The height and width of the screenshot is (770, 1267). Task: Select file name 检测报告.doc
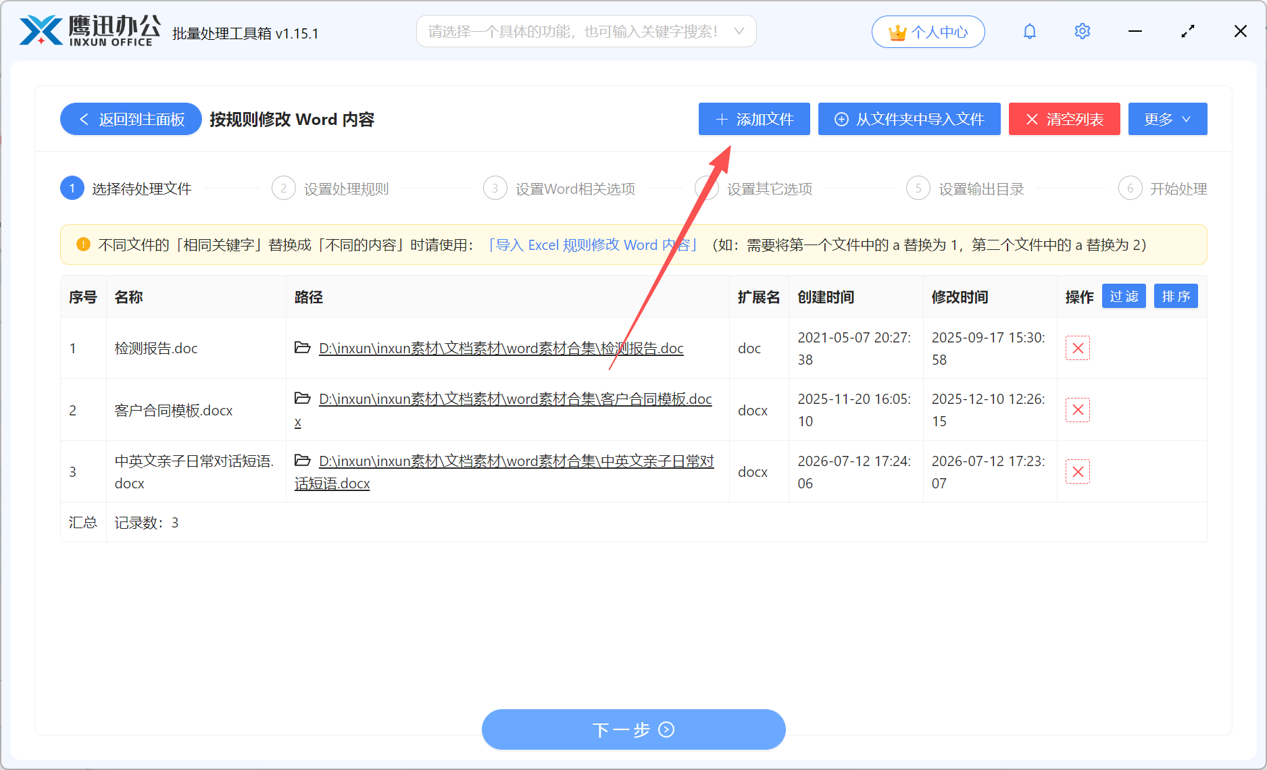click(156, 349)
